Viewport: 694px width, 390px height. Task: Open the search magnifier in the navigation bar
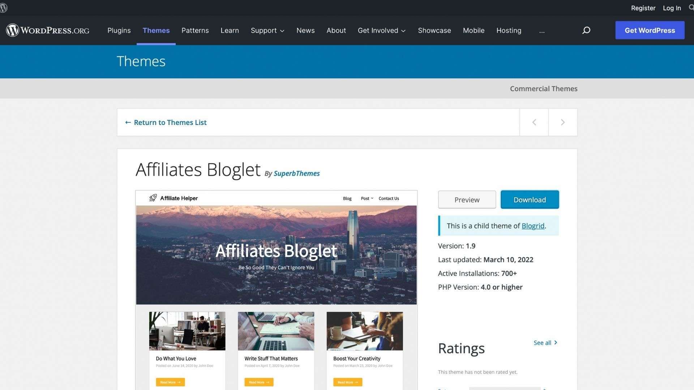click(586, 30)
